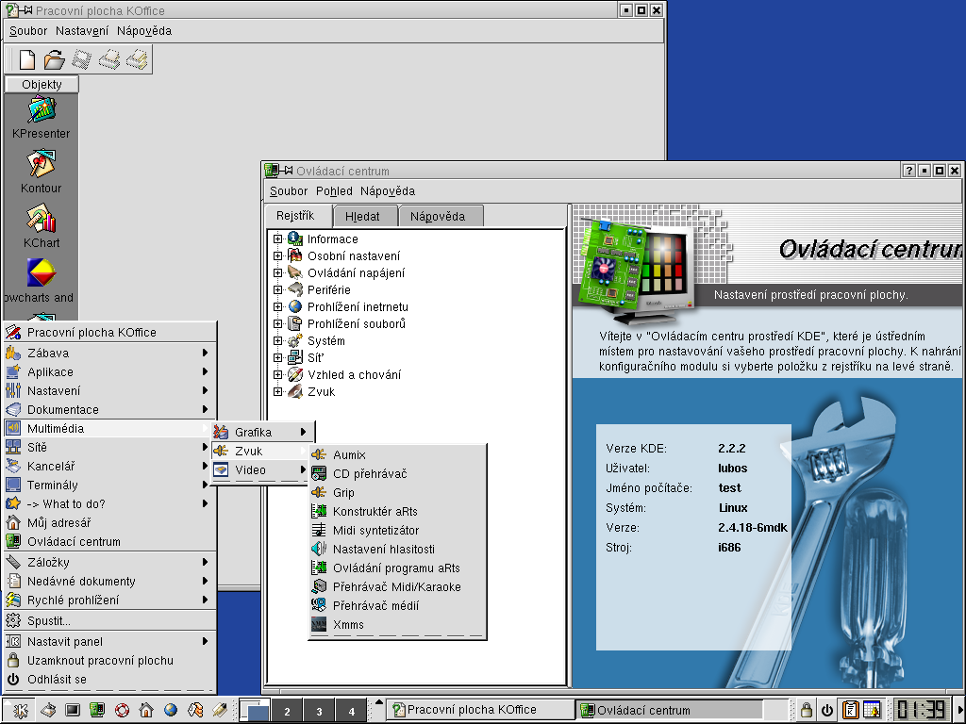Expand Prohlížení inetrnetu tree node
Viewport: 966px width, 724px height.
coord(278,306)
